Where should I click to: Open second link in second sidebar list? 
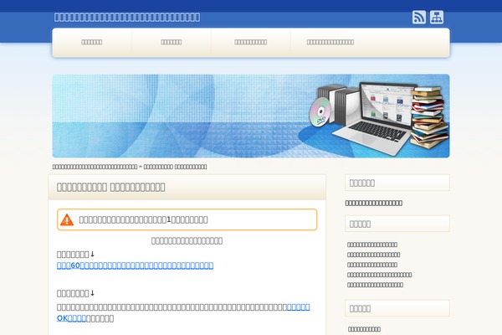coord(374,255)
